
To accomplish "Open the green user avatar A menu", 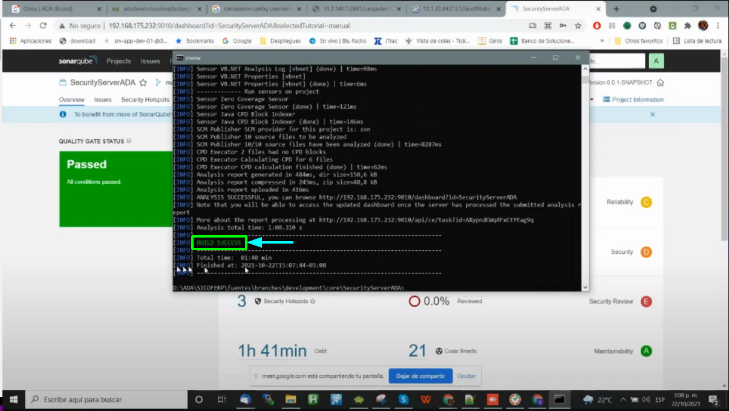I will coord(656,61).
